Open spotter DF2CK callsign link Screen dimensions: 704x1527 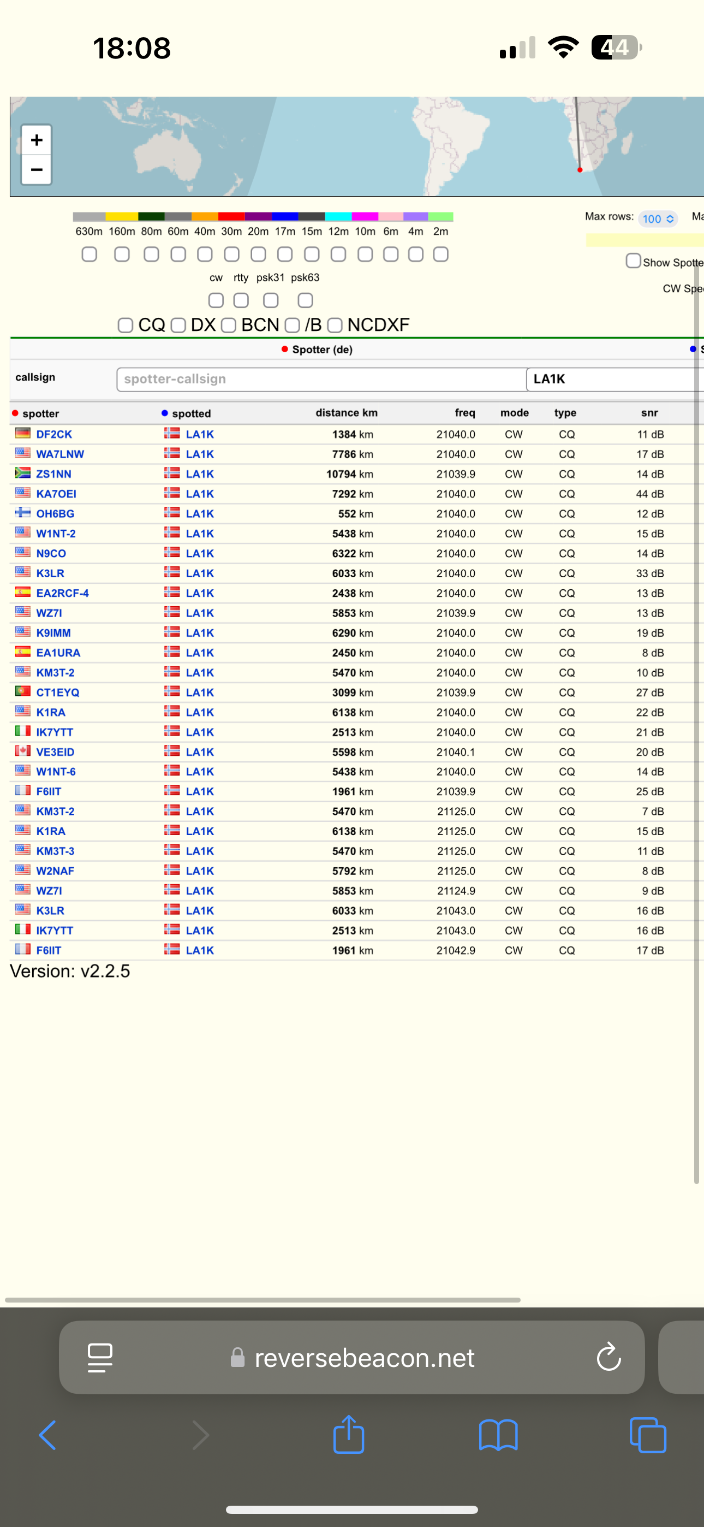pos(54,435)
